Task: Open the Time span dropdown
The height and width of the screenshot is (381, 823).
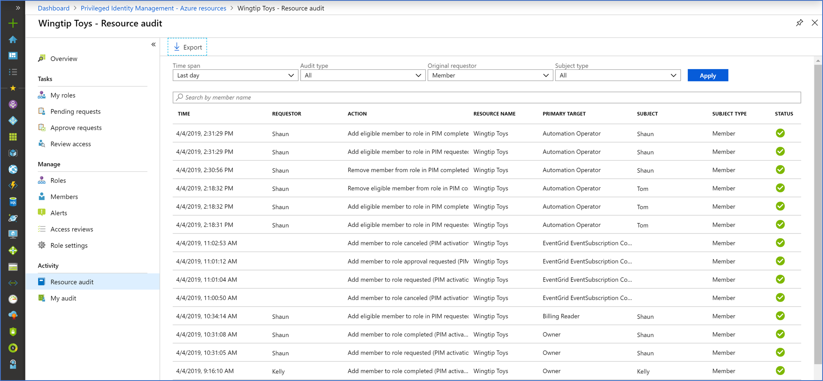Action: click(x=235, y=75)
